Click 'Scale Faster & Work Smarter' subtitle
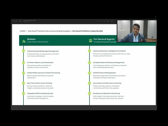The height and width of the screenshot is (126, 168). click(x=38, y=42)
